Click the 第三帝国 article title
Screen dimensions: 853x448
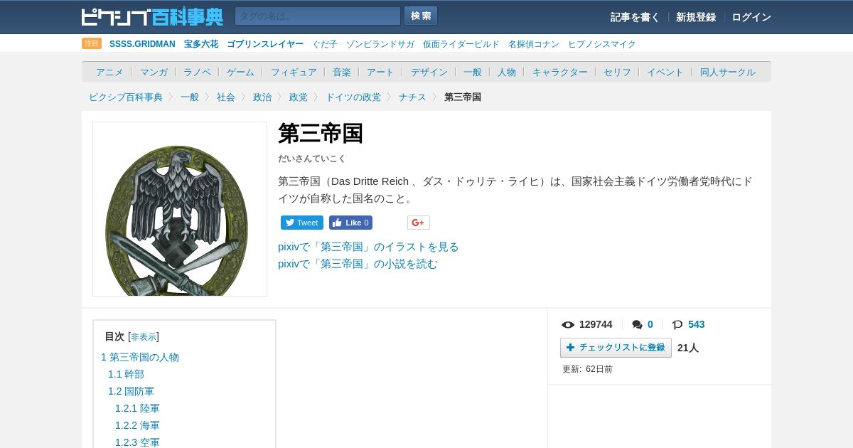[x=321, y=134]
